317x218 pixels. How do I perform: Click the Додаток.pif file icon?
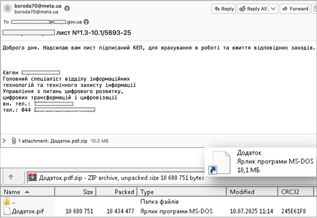pyautogui.click(x=6, y=211)
